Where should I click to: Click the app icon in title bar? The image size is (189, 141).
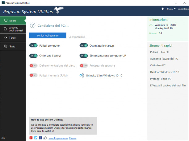[x=3, y=3]
